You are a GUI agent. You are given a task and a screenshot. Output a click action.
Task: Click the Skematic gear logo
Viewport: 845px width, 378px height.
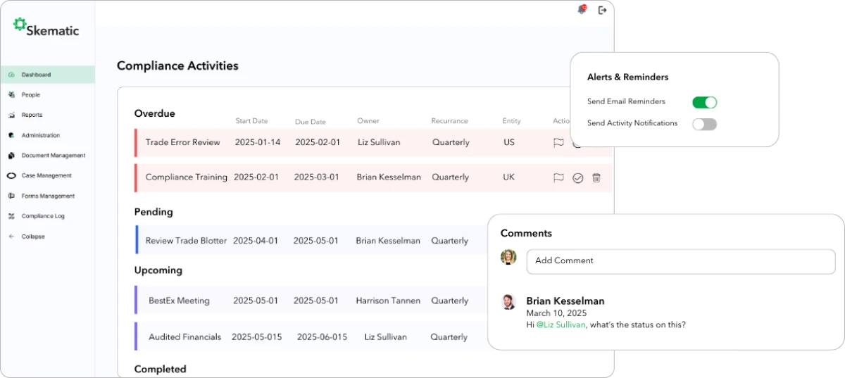click(x=20, y=24)
